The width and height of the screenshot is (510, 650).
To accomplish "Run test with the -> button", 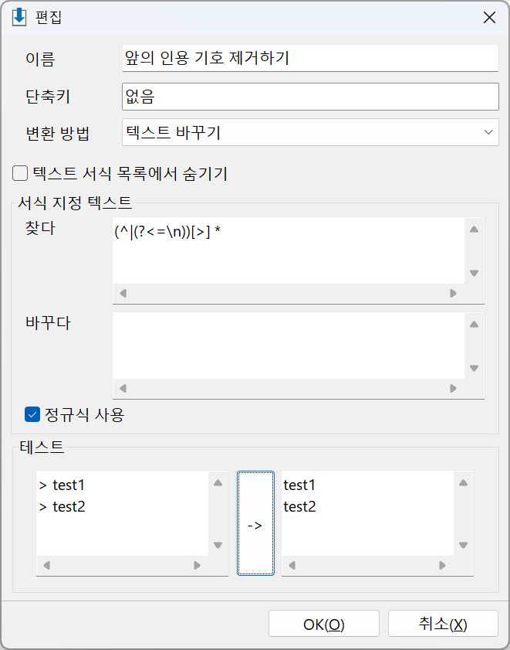I will pos(255,523).
